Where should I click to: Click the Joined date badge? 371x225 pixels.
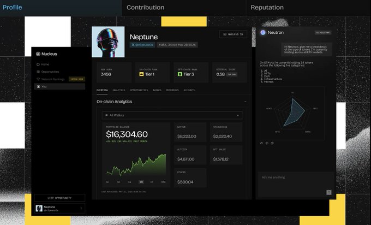click(x=177, y=45)
